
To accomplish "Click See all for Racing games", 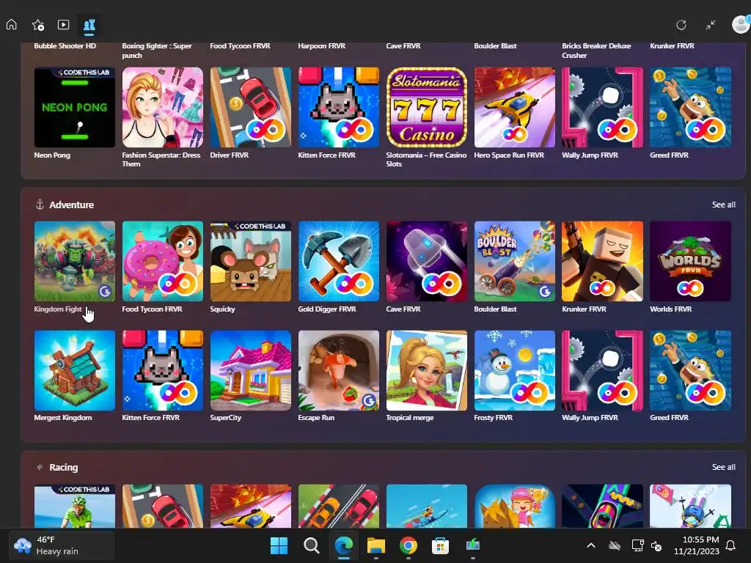I will (x=723, y=467).
